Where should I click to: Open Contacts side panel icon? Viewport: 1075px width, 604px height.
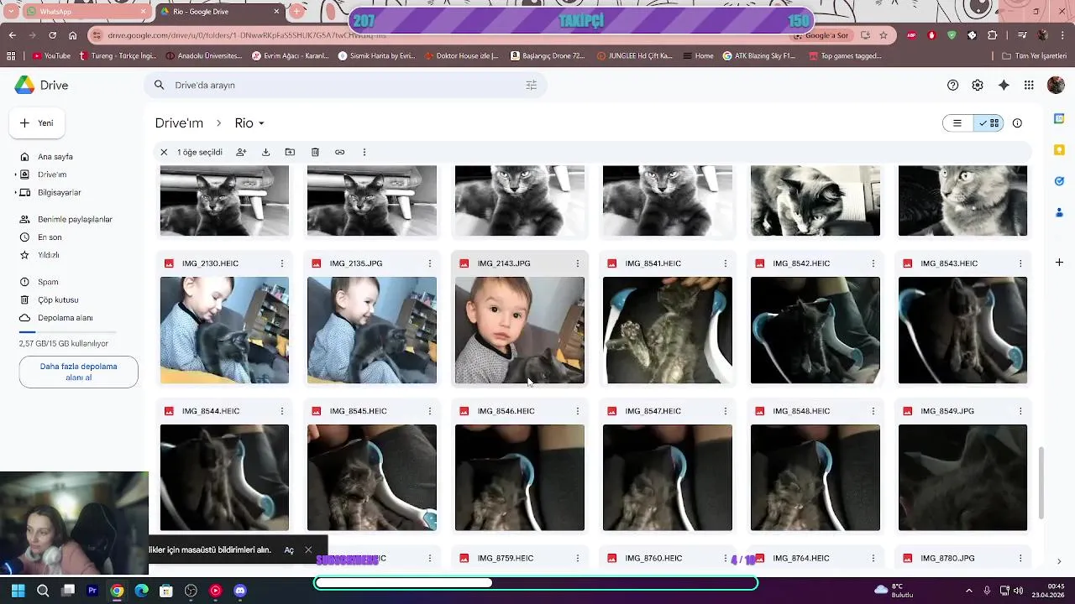[1059, 212]
